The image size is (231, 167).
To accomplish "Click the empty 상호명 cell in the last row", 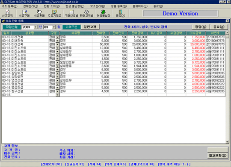I will 30,95.
